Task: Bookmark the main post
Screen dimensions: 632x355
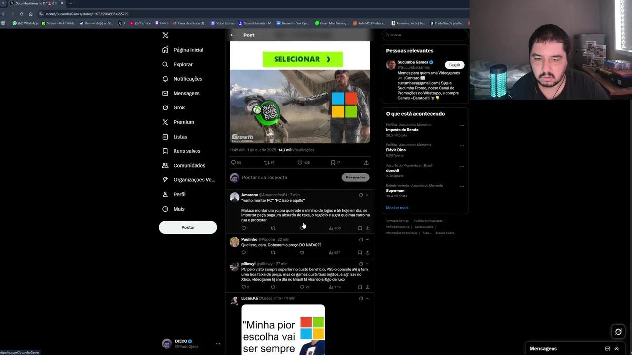Action: [333, 162]
